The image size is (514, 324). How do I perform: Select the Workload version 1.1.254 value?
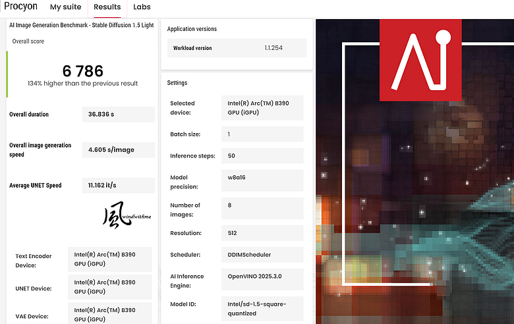[273, 48]
